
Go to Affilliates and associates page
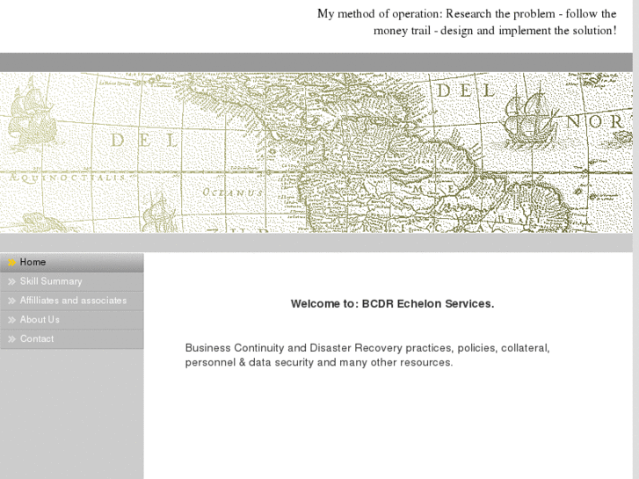point(72,301)
